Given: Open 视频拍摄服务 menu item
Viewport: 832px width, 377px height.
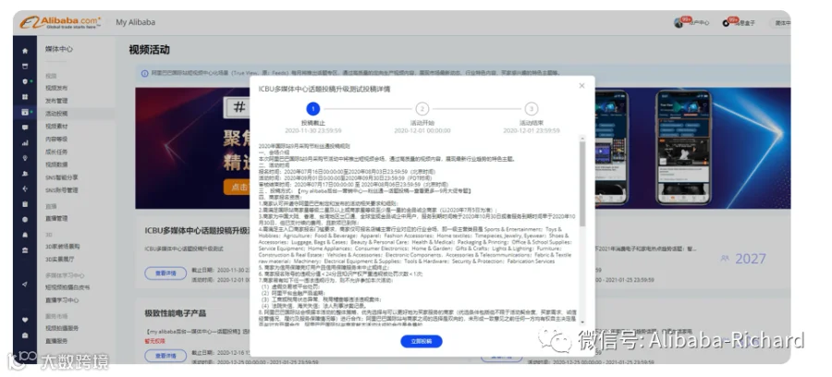Looking at the screenshot, I should coord(62,328).
